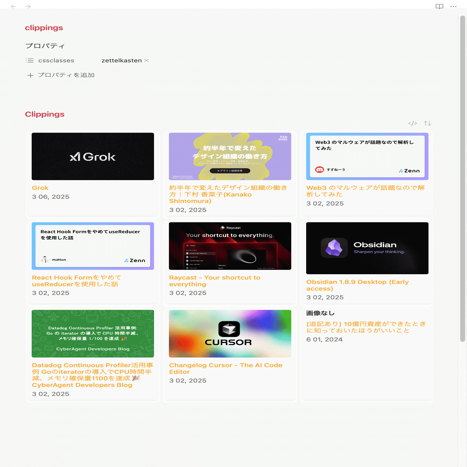Click the 3 06, 2025 date under Grok

pos(51,197)
